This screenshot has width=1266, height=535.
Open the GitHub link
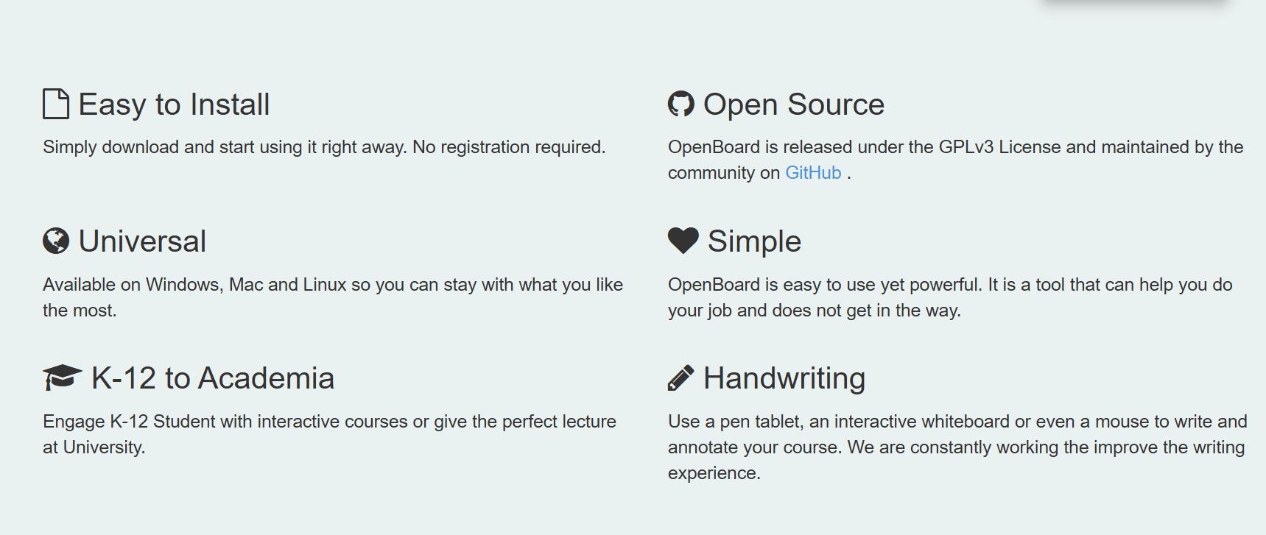pos(813,173)
